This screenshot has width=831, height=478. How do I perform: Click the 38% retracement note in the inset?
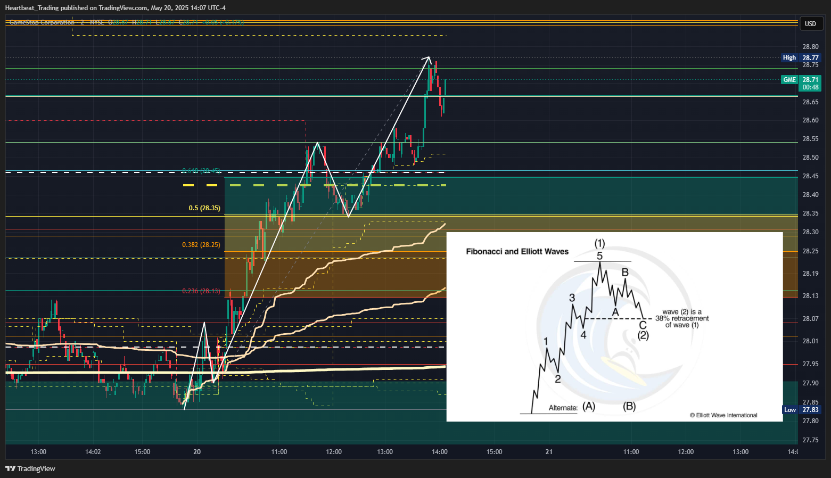point(682,318)
